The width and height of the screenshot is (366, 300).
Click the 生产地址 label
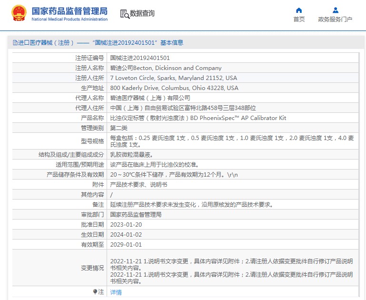(92, 88)
